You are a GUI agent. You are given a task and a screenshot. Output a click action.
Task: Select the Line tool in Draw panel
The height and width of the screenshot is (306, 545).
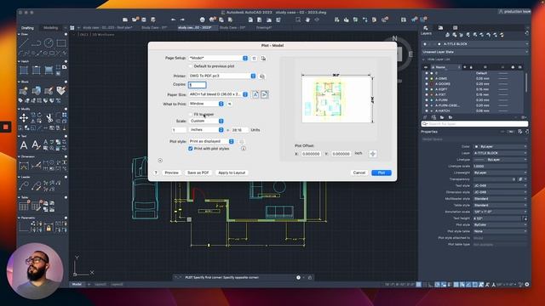[24, 43]
